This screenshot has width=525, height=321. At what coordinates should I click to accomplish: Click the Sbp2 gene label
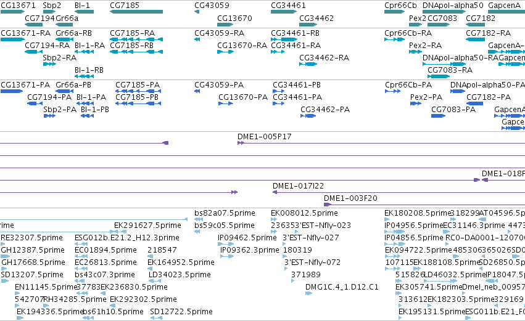tap(52, 6)
